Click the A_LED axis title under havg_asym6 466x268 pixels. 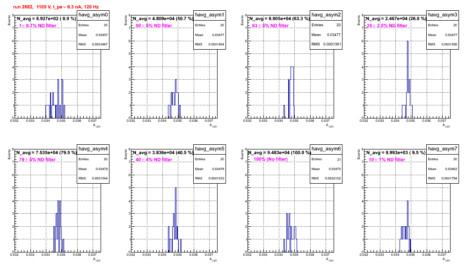(330, 260)
